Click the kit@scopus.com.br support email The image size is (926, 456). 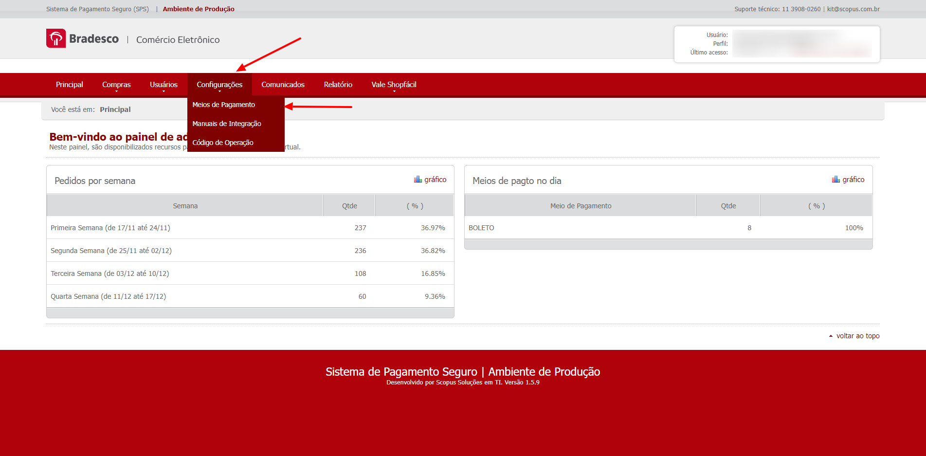click(853, 9)
